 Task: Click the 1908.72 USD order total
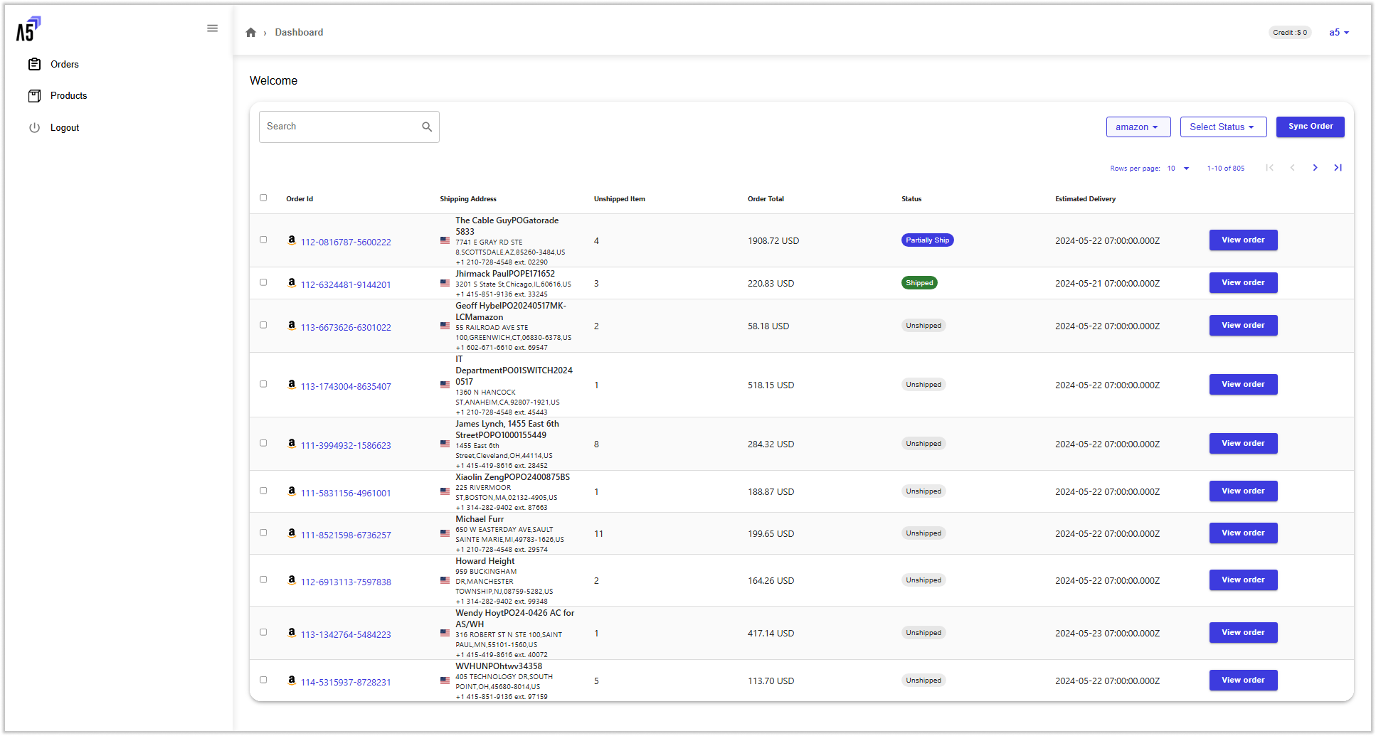(773, 241)
